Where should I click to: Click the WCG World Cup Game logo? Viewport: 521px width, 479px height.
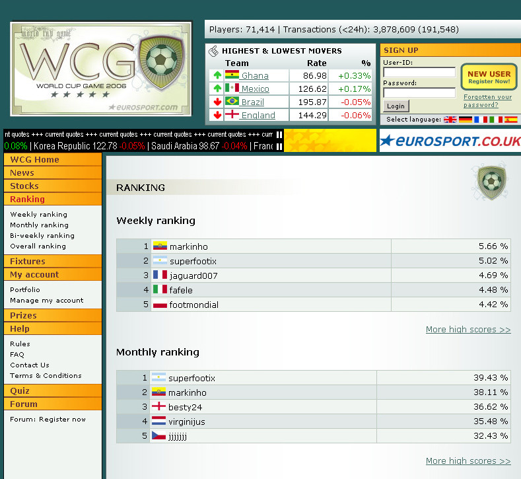pyautogui.click(x=101, y=69)
